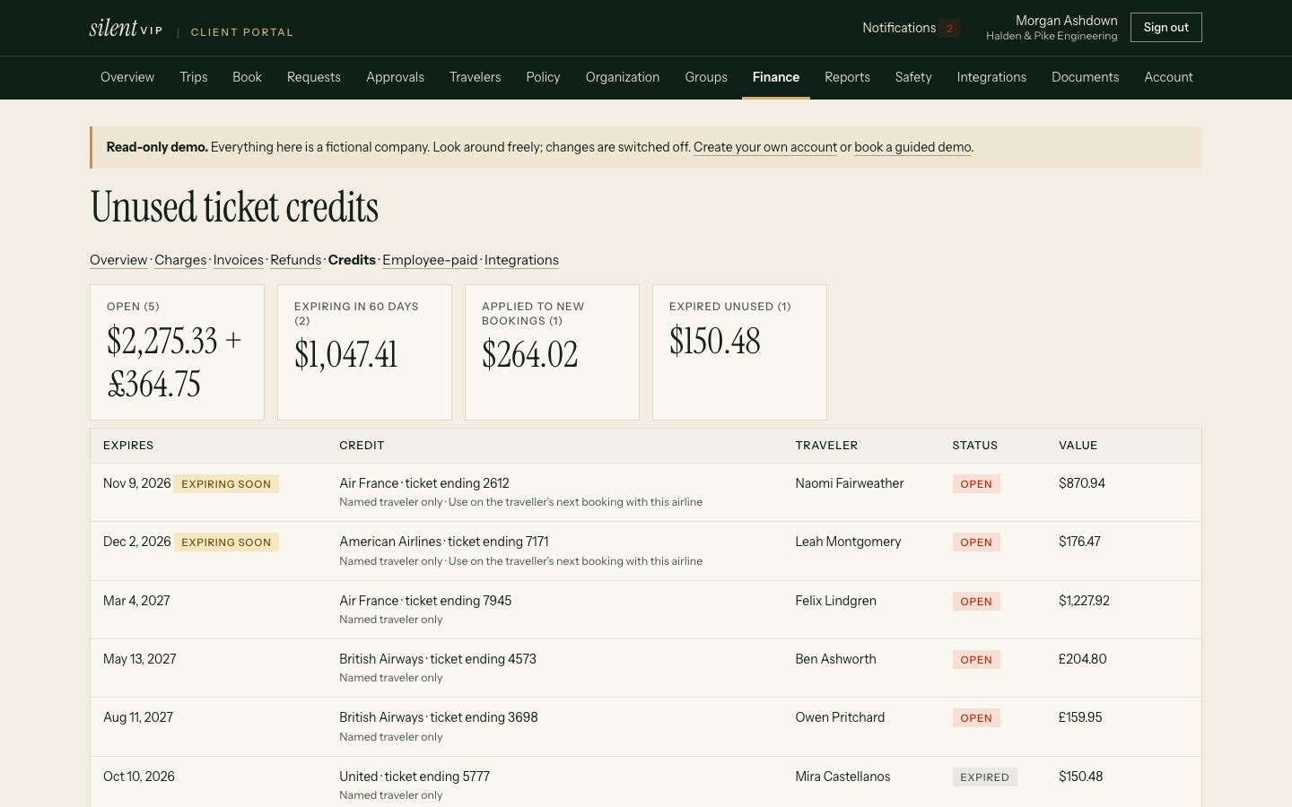Open the Travelers nav item
This screenshot has width=1292, height=807.
pyautogui.click(x=476, y=77)
